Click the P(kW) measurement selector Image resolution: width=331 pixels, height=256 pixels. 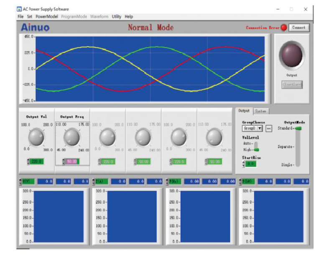click(248, 182)
